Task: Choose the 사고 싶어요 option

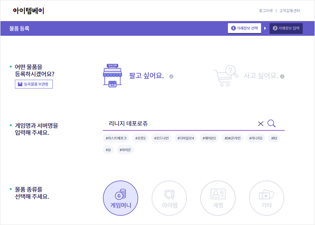Action: point(260,76)
